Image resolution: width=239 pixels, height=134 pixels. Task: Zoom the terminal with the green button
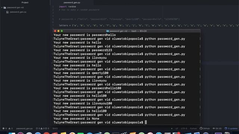coord(62,31)
